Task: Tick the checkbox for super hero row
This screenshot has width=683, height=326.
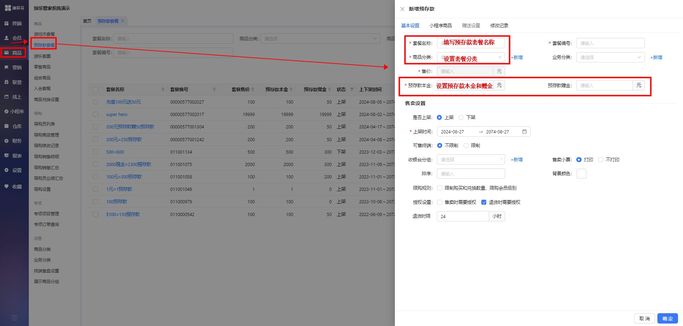Action: pos(95,115)
